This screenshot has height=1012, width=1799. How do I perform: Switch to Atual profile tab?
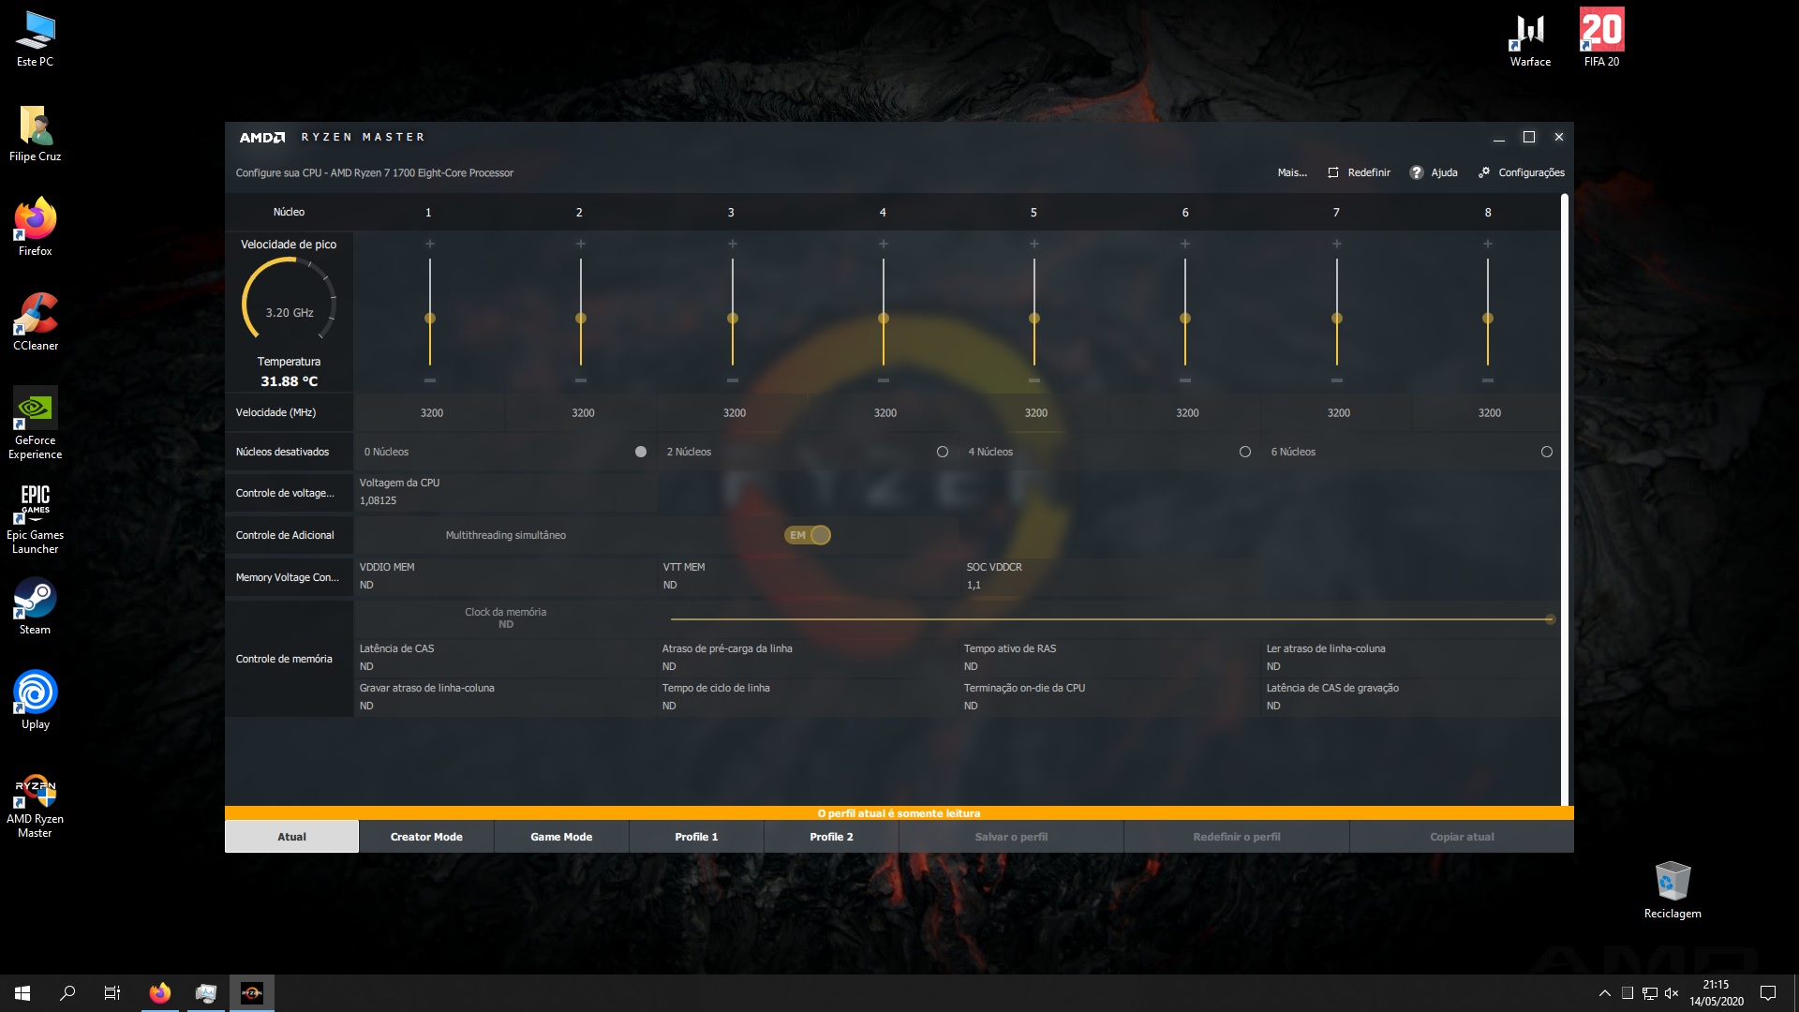click(x=291, y=837)
